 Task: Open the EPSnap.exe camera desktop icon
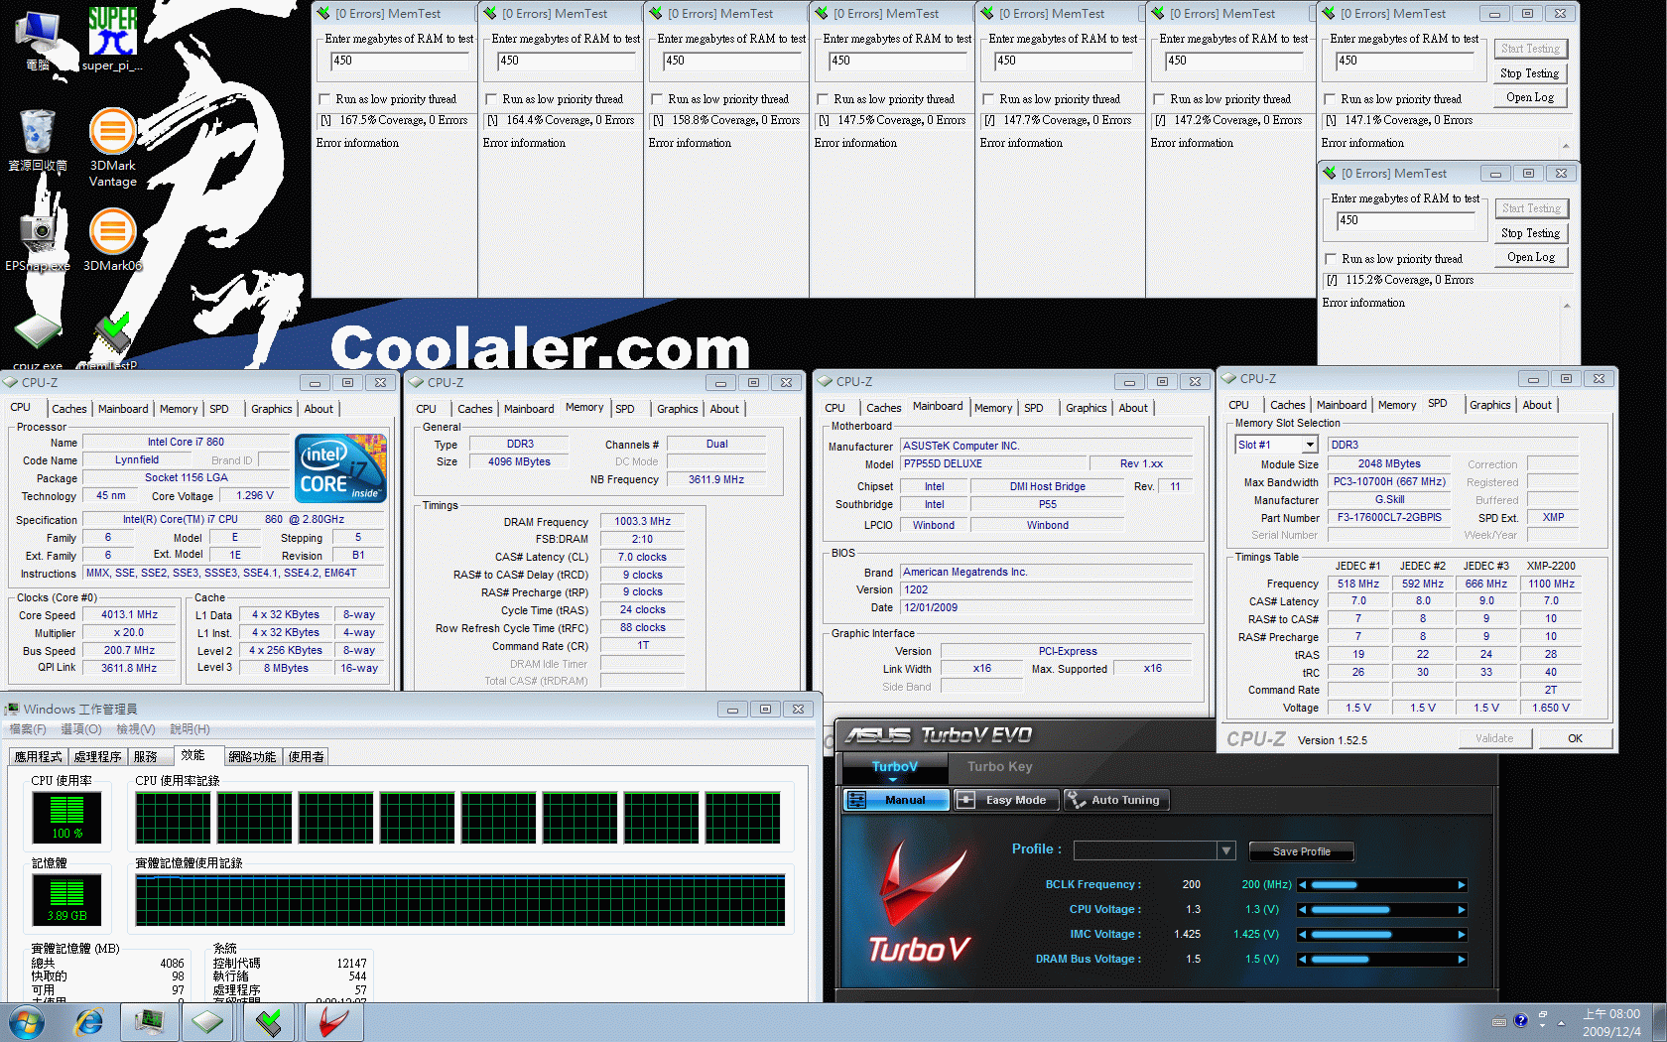(x=38, y=239)
